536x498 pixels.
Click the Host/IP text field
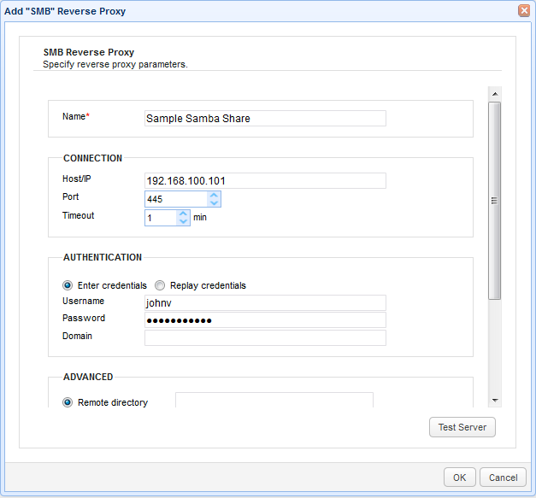[265, 181]
